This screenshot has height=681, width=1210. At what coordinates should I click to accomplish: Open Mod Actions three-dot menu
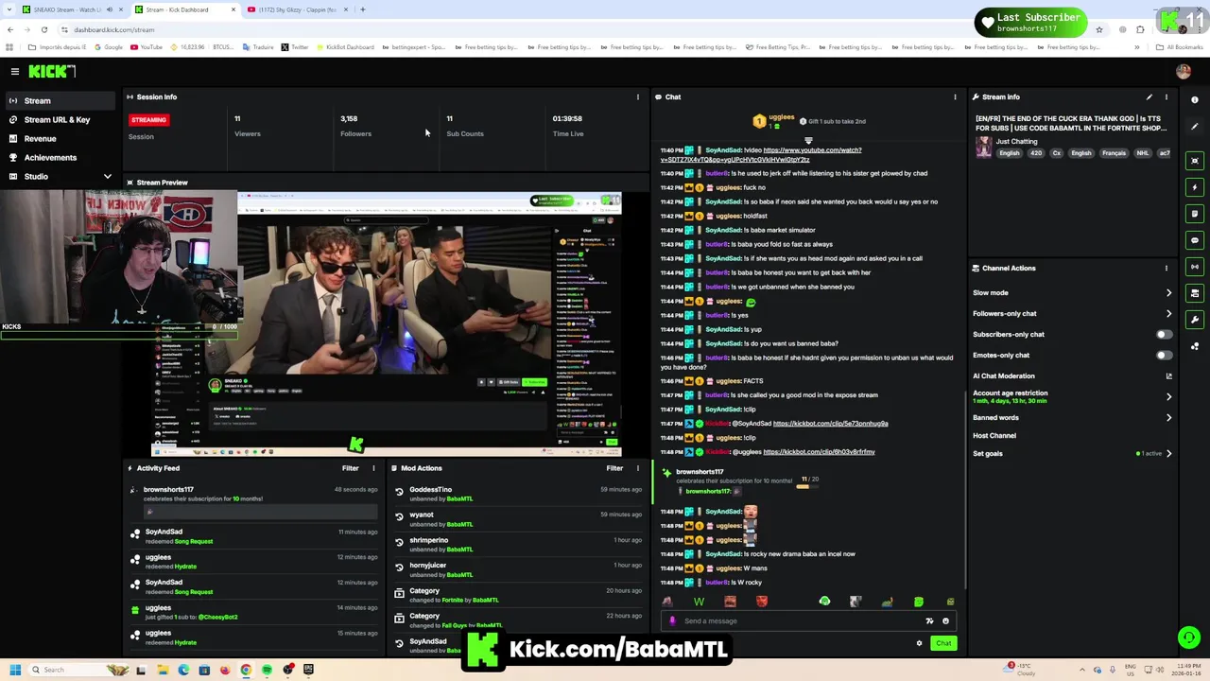point(637,468)
